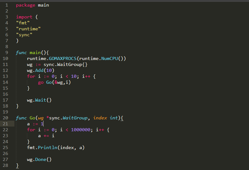This screenshot has width=249, height=170.
Task: Click the 'func' keyword on line 9
Action: (x=21, y=52)
